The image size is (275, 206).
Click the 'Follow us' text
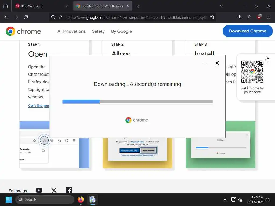[18, 191]
